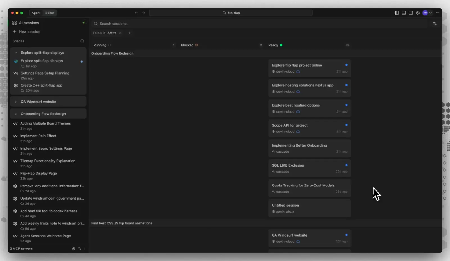Open Agent Sessions Welcome Page session

(x=48, y=238)
